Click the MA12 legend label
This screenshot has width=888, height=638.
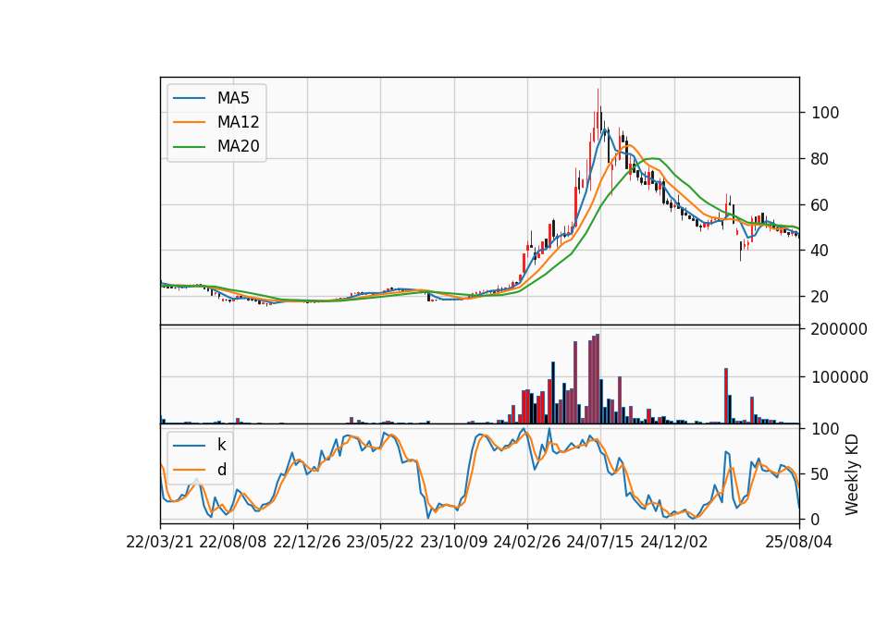coord(238,122)
